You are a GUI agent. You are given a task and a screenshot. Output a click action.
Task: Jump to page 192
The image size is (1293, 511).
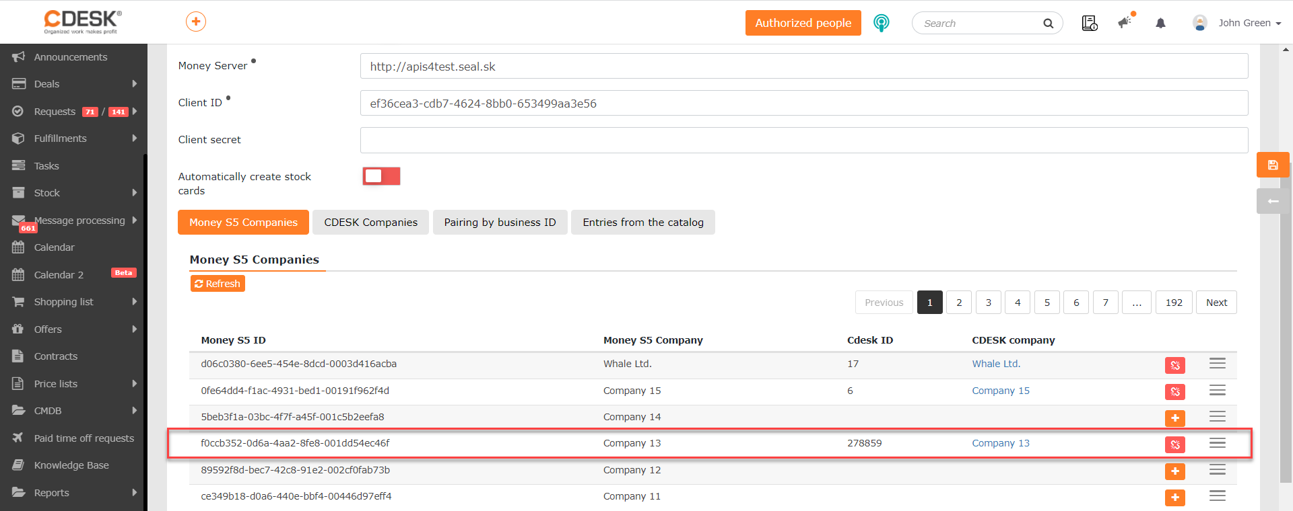[x=1174, y=303]
